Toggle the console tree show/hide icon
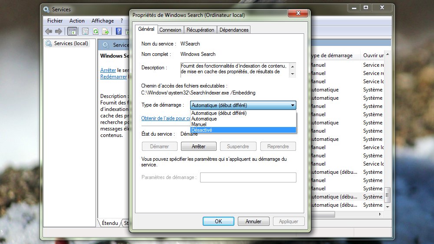The width and height of the screenshot is (434, 244). coord(72,32)
